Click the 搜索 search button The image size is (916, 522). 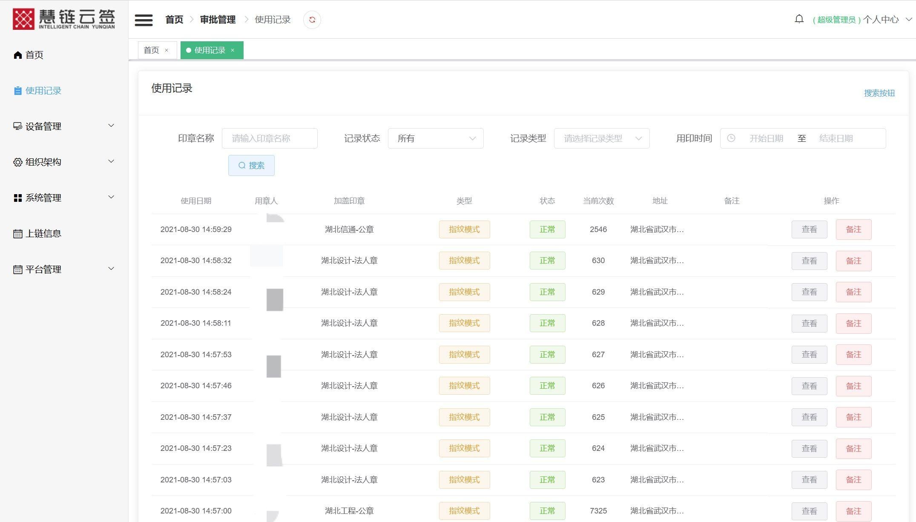click(x=251, y=165)
